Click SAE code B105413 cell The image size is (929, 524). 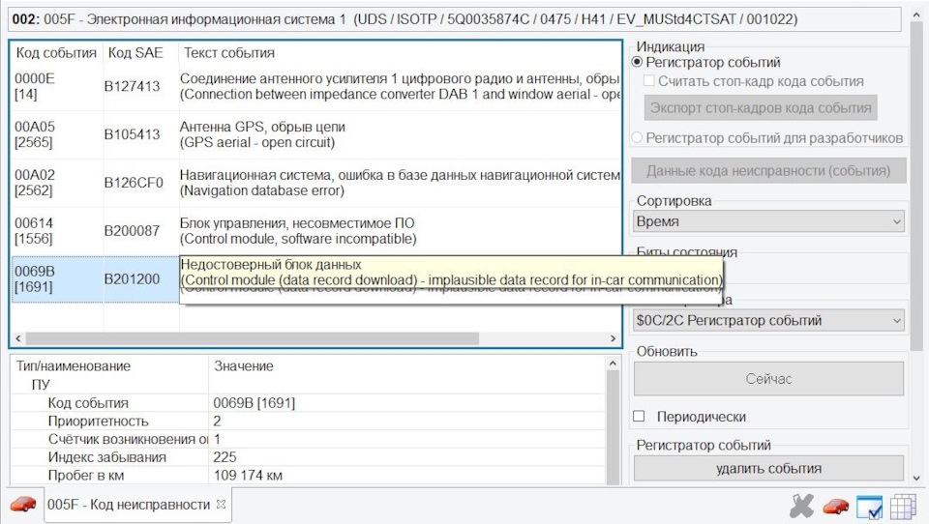point(133,134)
